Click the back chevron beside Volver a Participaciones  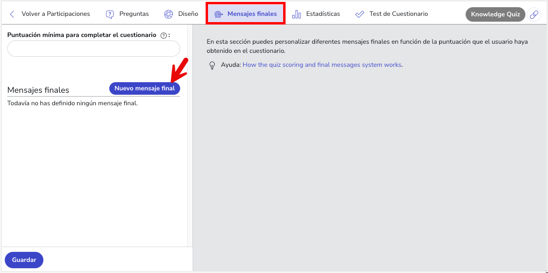pos(12,14)
